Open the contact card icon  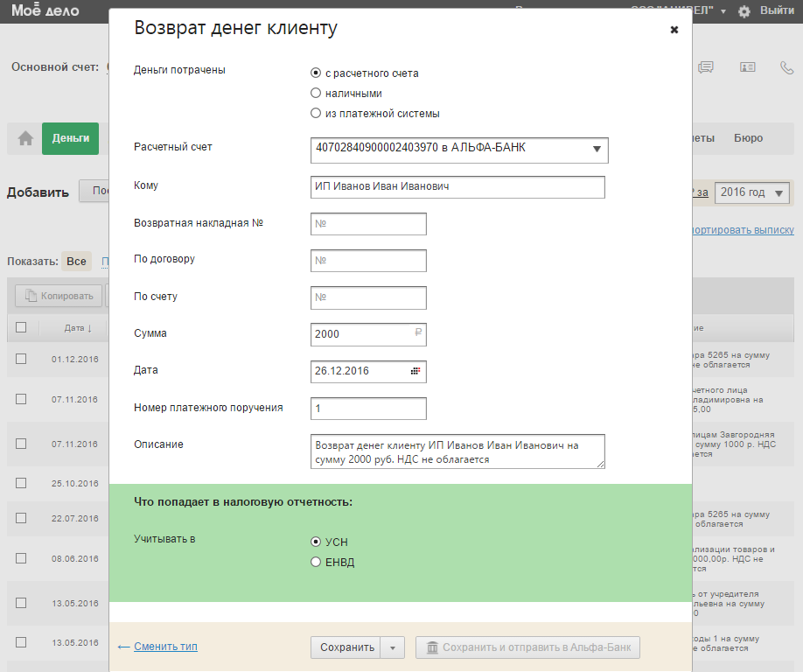(747, 67)
